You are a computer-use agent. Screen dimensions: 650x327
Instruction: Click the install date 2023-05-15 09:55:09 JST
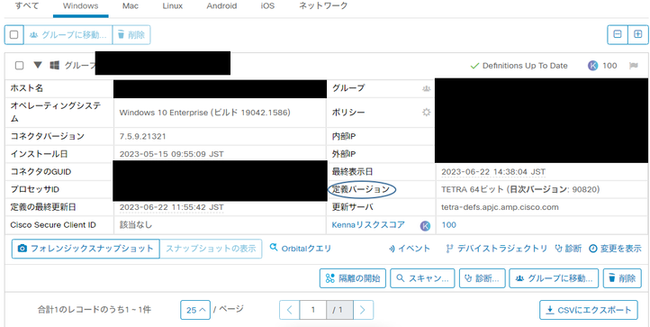click(x=171, y=154)
